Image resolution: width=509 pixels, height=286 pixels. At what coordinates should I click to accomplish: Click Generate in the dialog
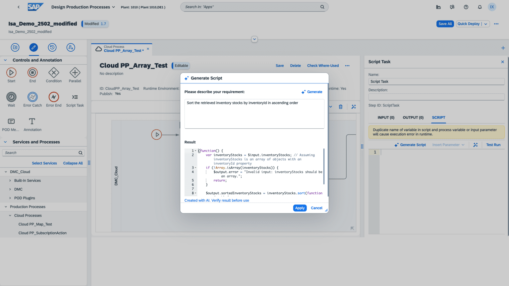click(312, 92)
